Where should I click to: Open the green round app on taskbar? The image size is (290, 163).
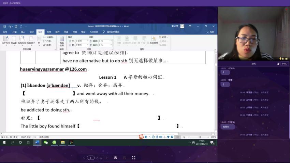(54, 142)
